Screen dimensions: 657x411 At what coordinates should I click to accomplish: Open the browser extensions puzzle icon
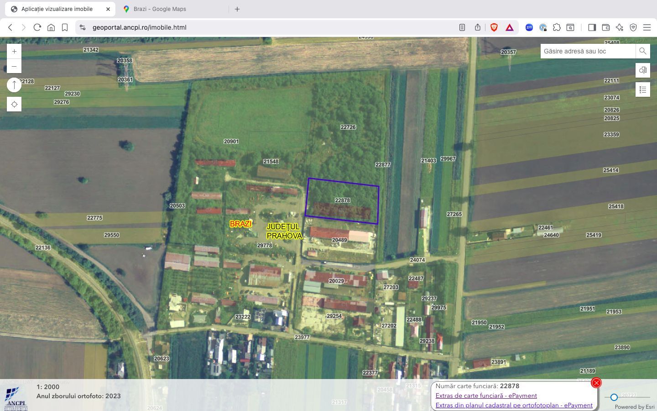point(557,27)
